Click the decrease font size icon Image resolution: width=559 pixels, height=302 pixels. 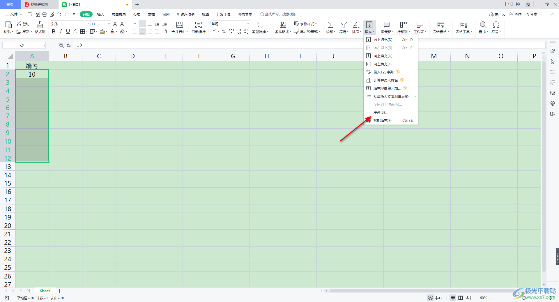point(123,24)
